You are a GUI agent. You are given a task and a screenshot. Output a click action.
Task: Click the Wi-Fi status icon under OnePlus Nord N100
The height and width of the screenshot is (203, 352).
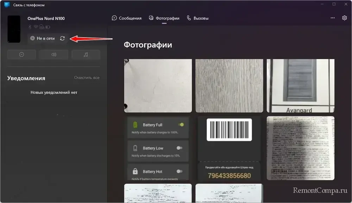coord(36,27)
